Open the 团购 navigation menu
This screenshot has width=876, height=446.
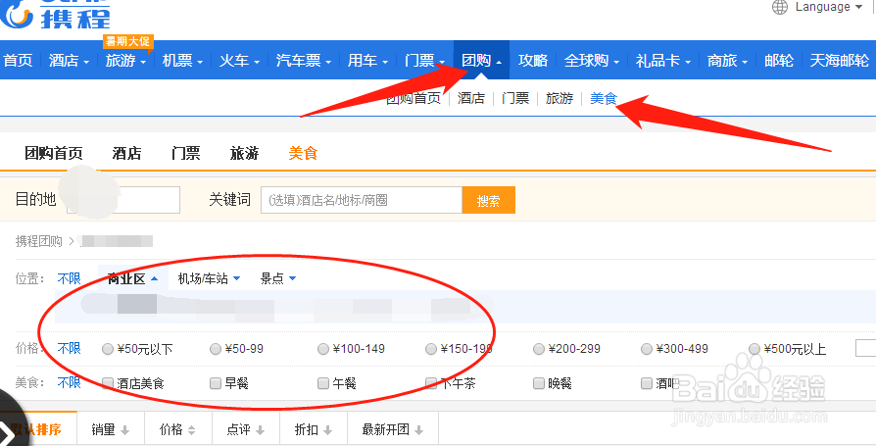click(x=481, y=61)
